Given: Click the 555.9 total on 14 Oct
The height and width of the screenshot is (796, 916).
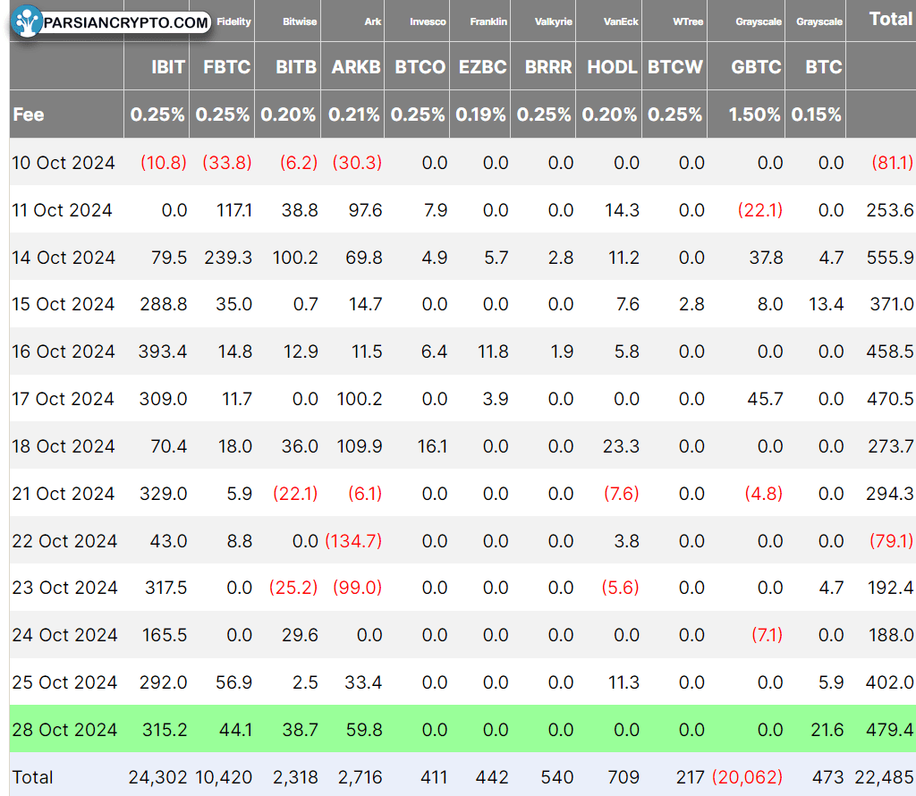Looking at the screenshot, I should click(890, 258).
